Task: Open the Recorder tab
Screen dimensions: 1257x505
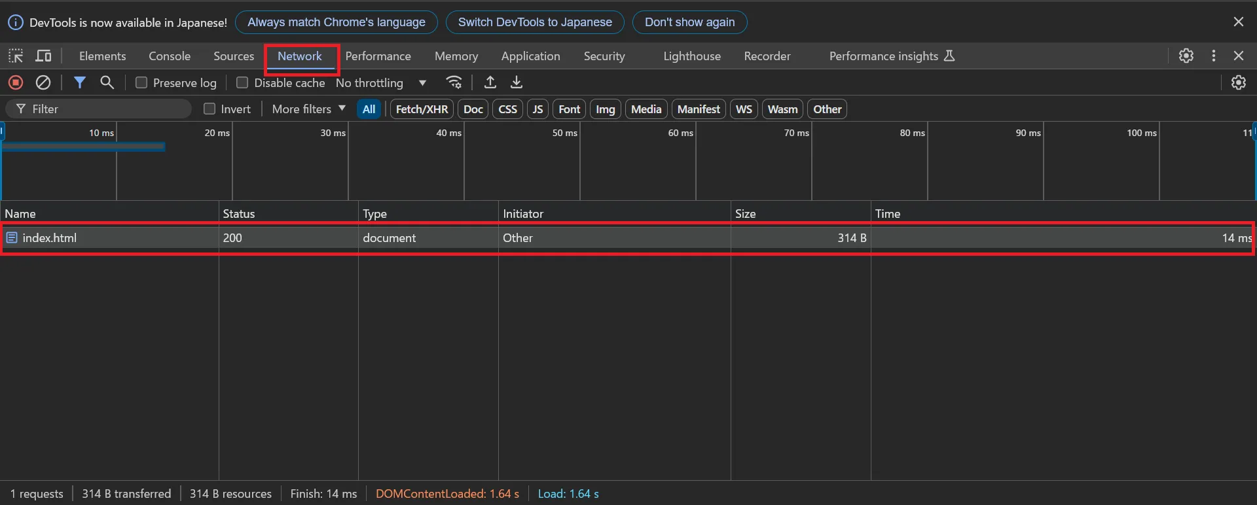Action: pos(767,56)
